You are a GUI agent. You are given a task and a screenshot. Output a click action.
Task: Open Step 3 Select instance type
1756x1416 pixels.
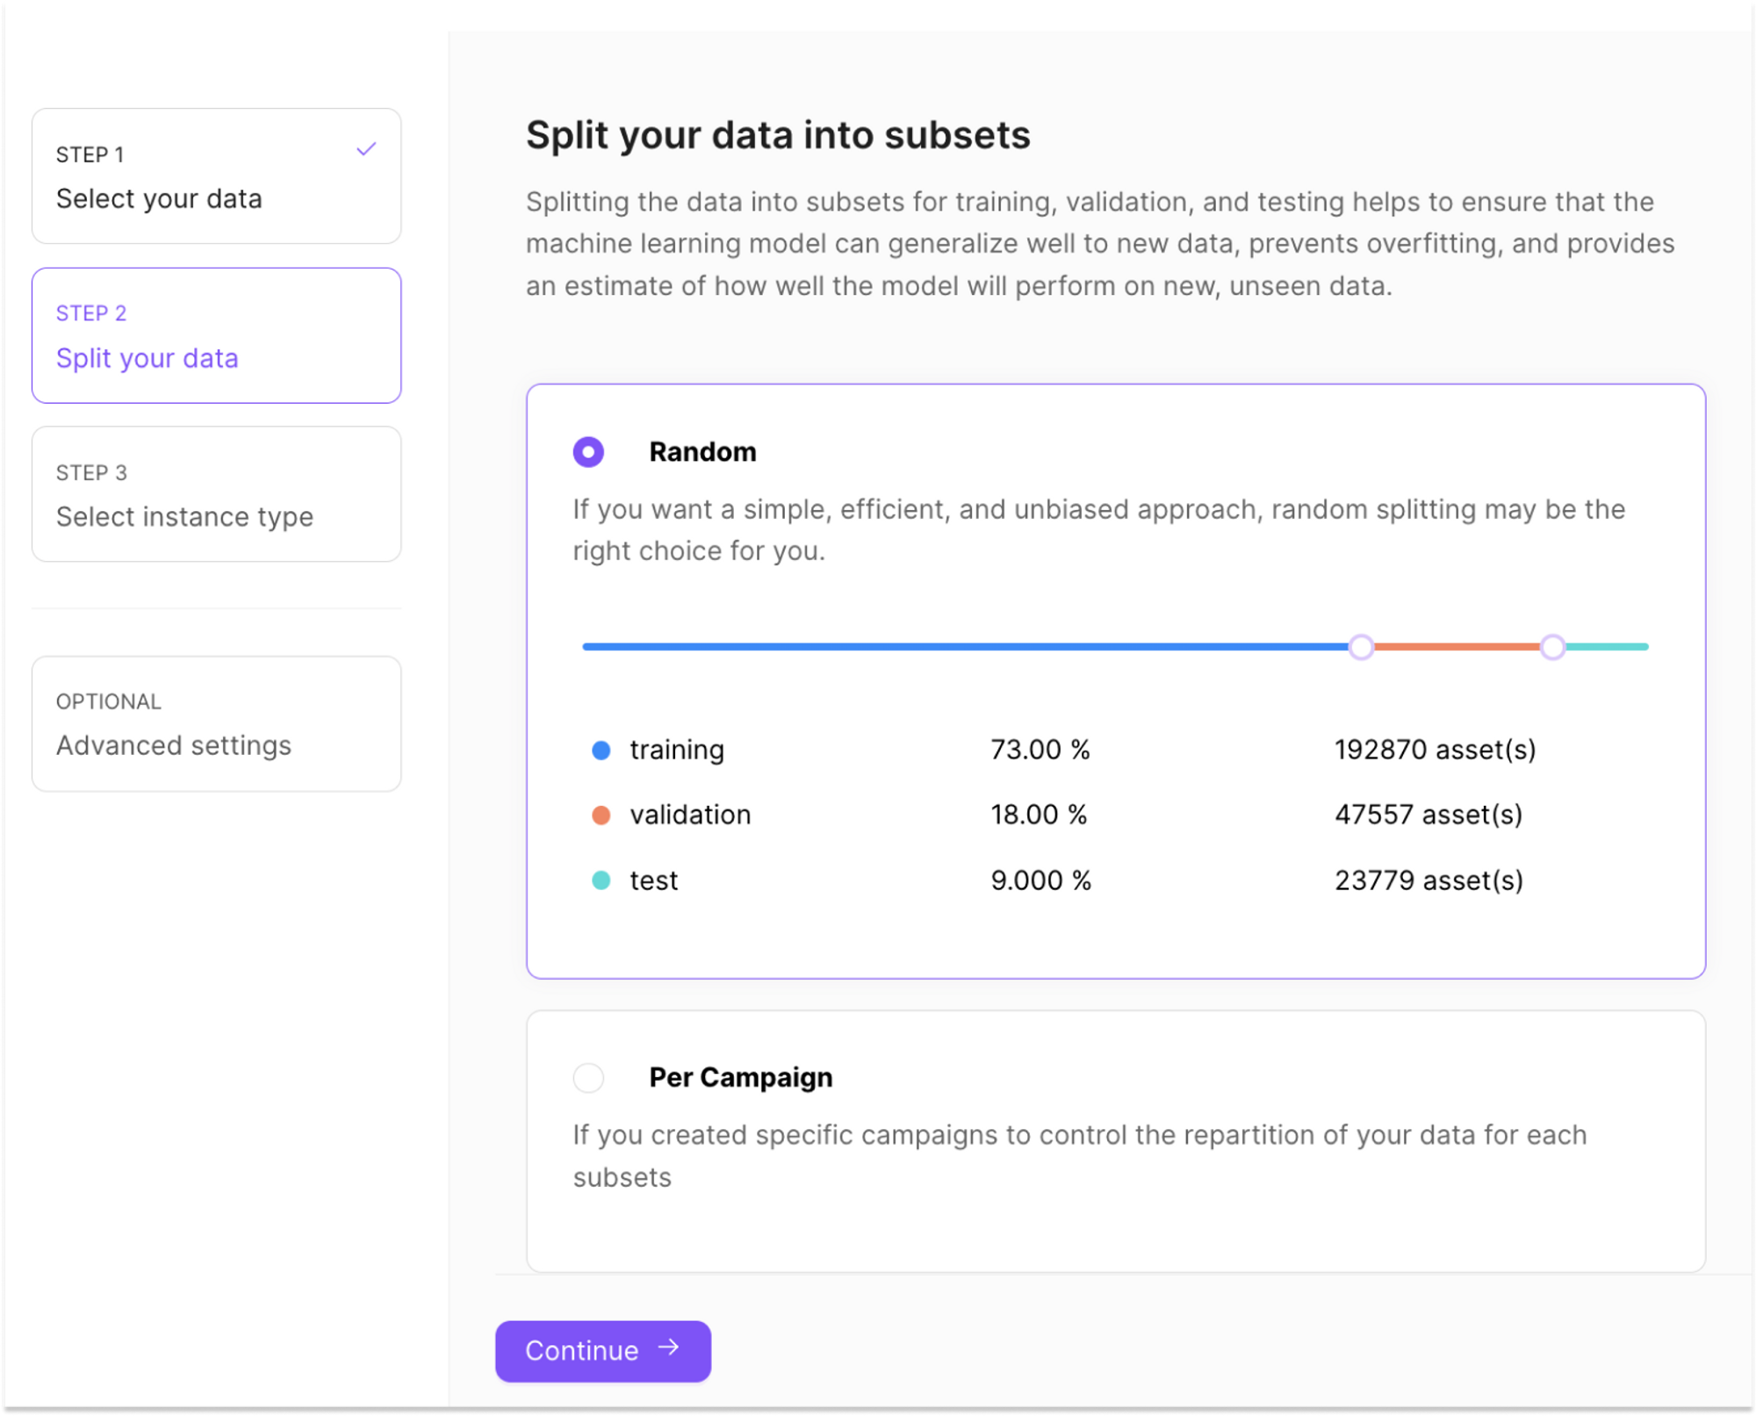(x=215, y=494)
